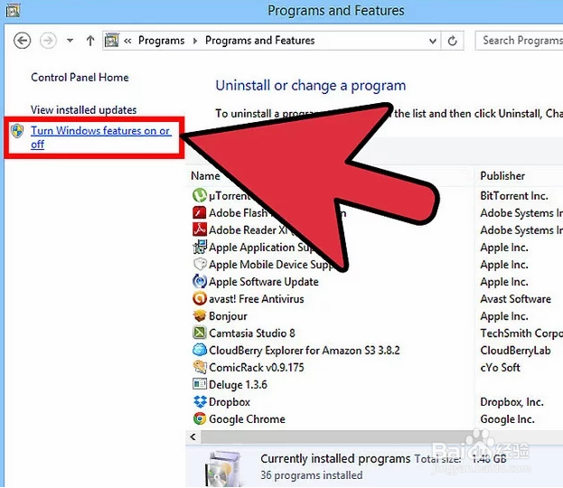Select the Deluge 1.3.6 entry
Image resolution: width=563 pixels, height=488 pixels.
(x=238, y=385)
